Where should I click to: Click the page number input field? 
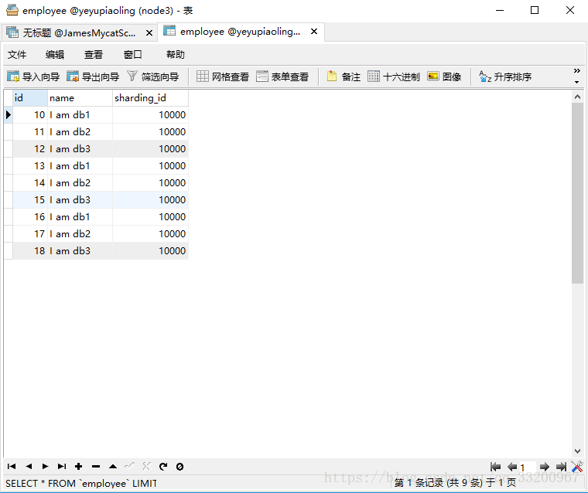click(x=528, y=467)
